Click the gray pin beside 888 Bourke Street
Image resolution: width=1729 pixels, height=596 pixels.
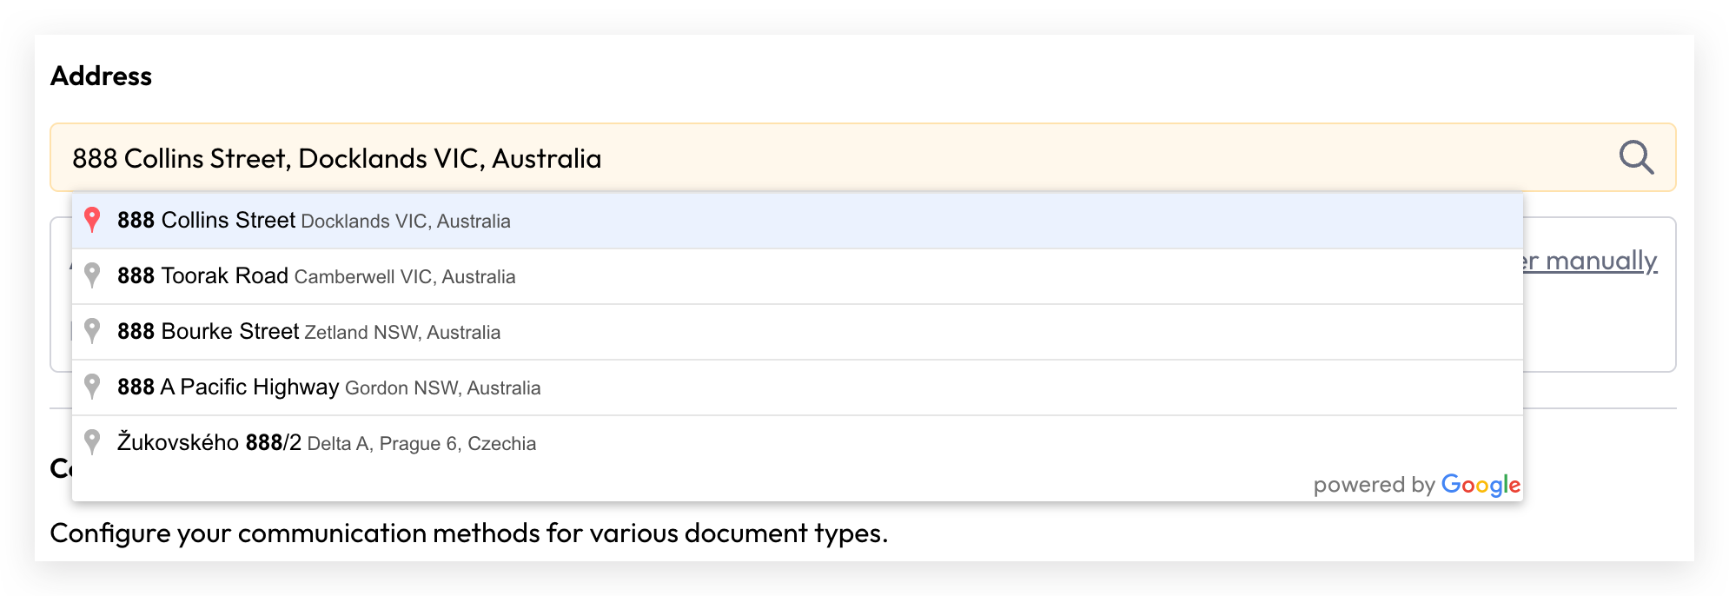click(x=92, y=331)
